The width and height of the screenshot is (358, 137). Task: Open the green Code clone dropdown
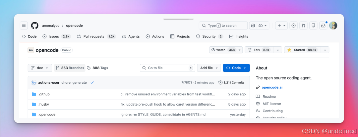[x=236, y=68]
